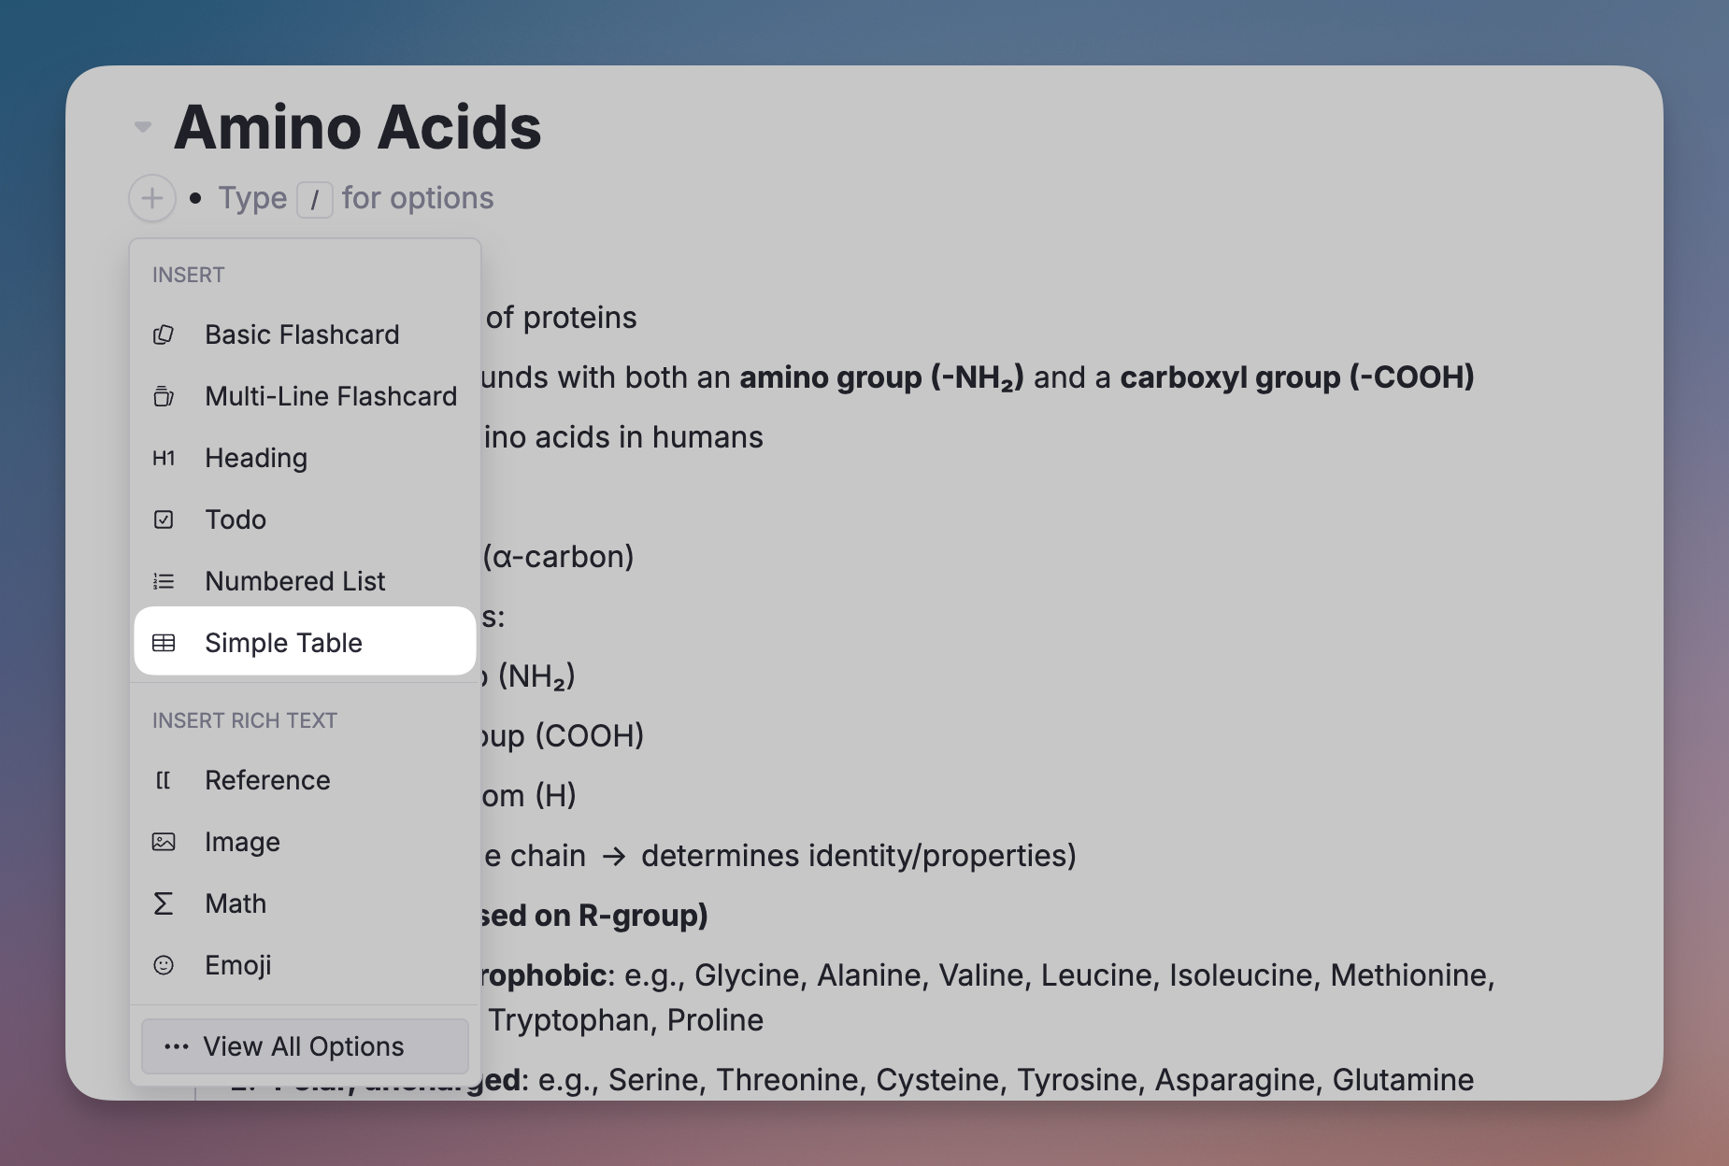Open View All Options
Image resolution: width=1729 pixels, height=1166 pixels.
coord(304,1046)
